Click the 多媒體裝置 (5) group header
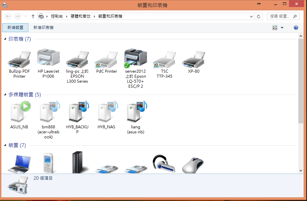307x201 pixels. coord(25,95)
